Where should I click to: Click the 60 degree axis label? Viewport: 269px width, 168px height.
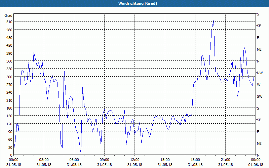10,139
